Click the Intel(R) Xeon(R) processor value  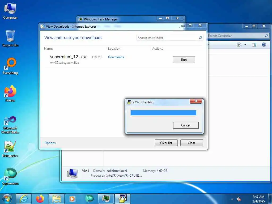(124, 176)
